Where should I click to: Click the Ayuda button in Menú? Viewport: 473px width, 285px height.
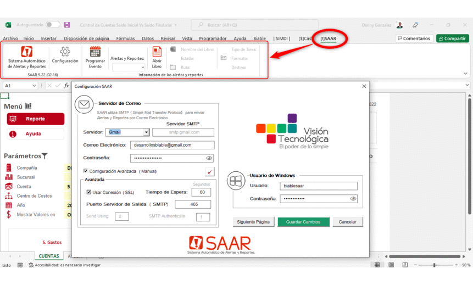[36, 133]
